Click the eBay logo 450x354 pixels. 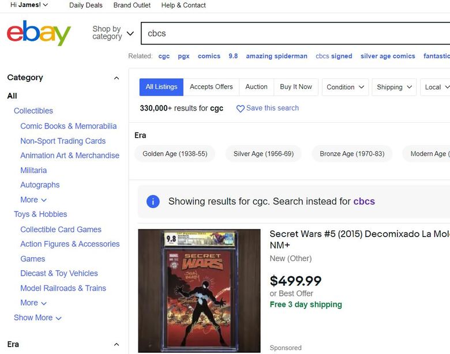coord(39,33)
